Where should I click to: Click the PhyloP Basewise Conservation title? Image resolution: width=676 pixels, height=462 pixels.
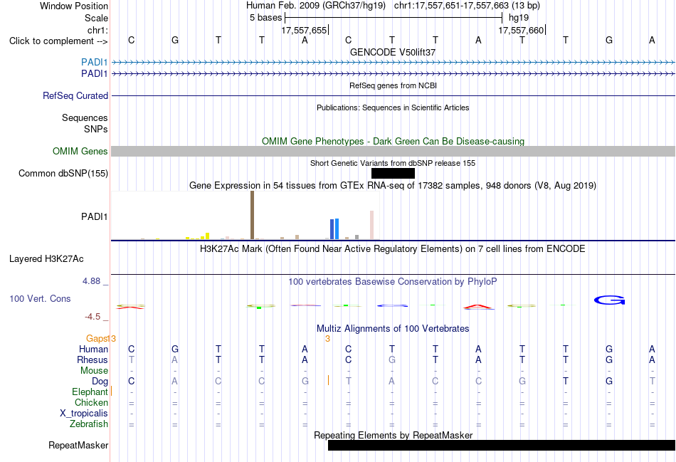(393, 282)
